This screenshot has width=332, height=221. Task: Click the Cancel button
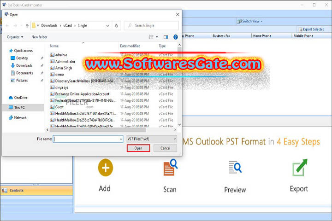tap(166, 148)
